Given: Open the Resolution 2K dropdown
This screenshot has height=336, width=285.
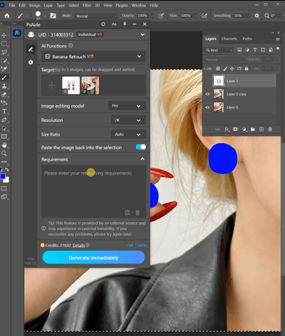Looking at the screenshot, I should (x=128, y=120).
